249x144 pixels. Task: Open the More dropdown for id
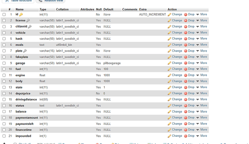click(x=202, y=14)
